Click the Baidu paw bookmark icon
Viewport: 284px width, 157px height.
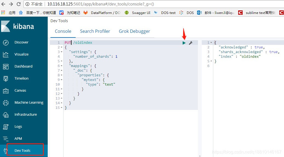tap(21, 13)
